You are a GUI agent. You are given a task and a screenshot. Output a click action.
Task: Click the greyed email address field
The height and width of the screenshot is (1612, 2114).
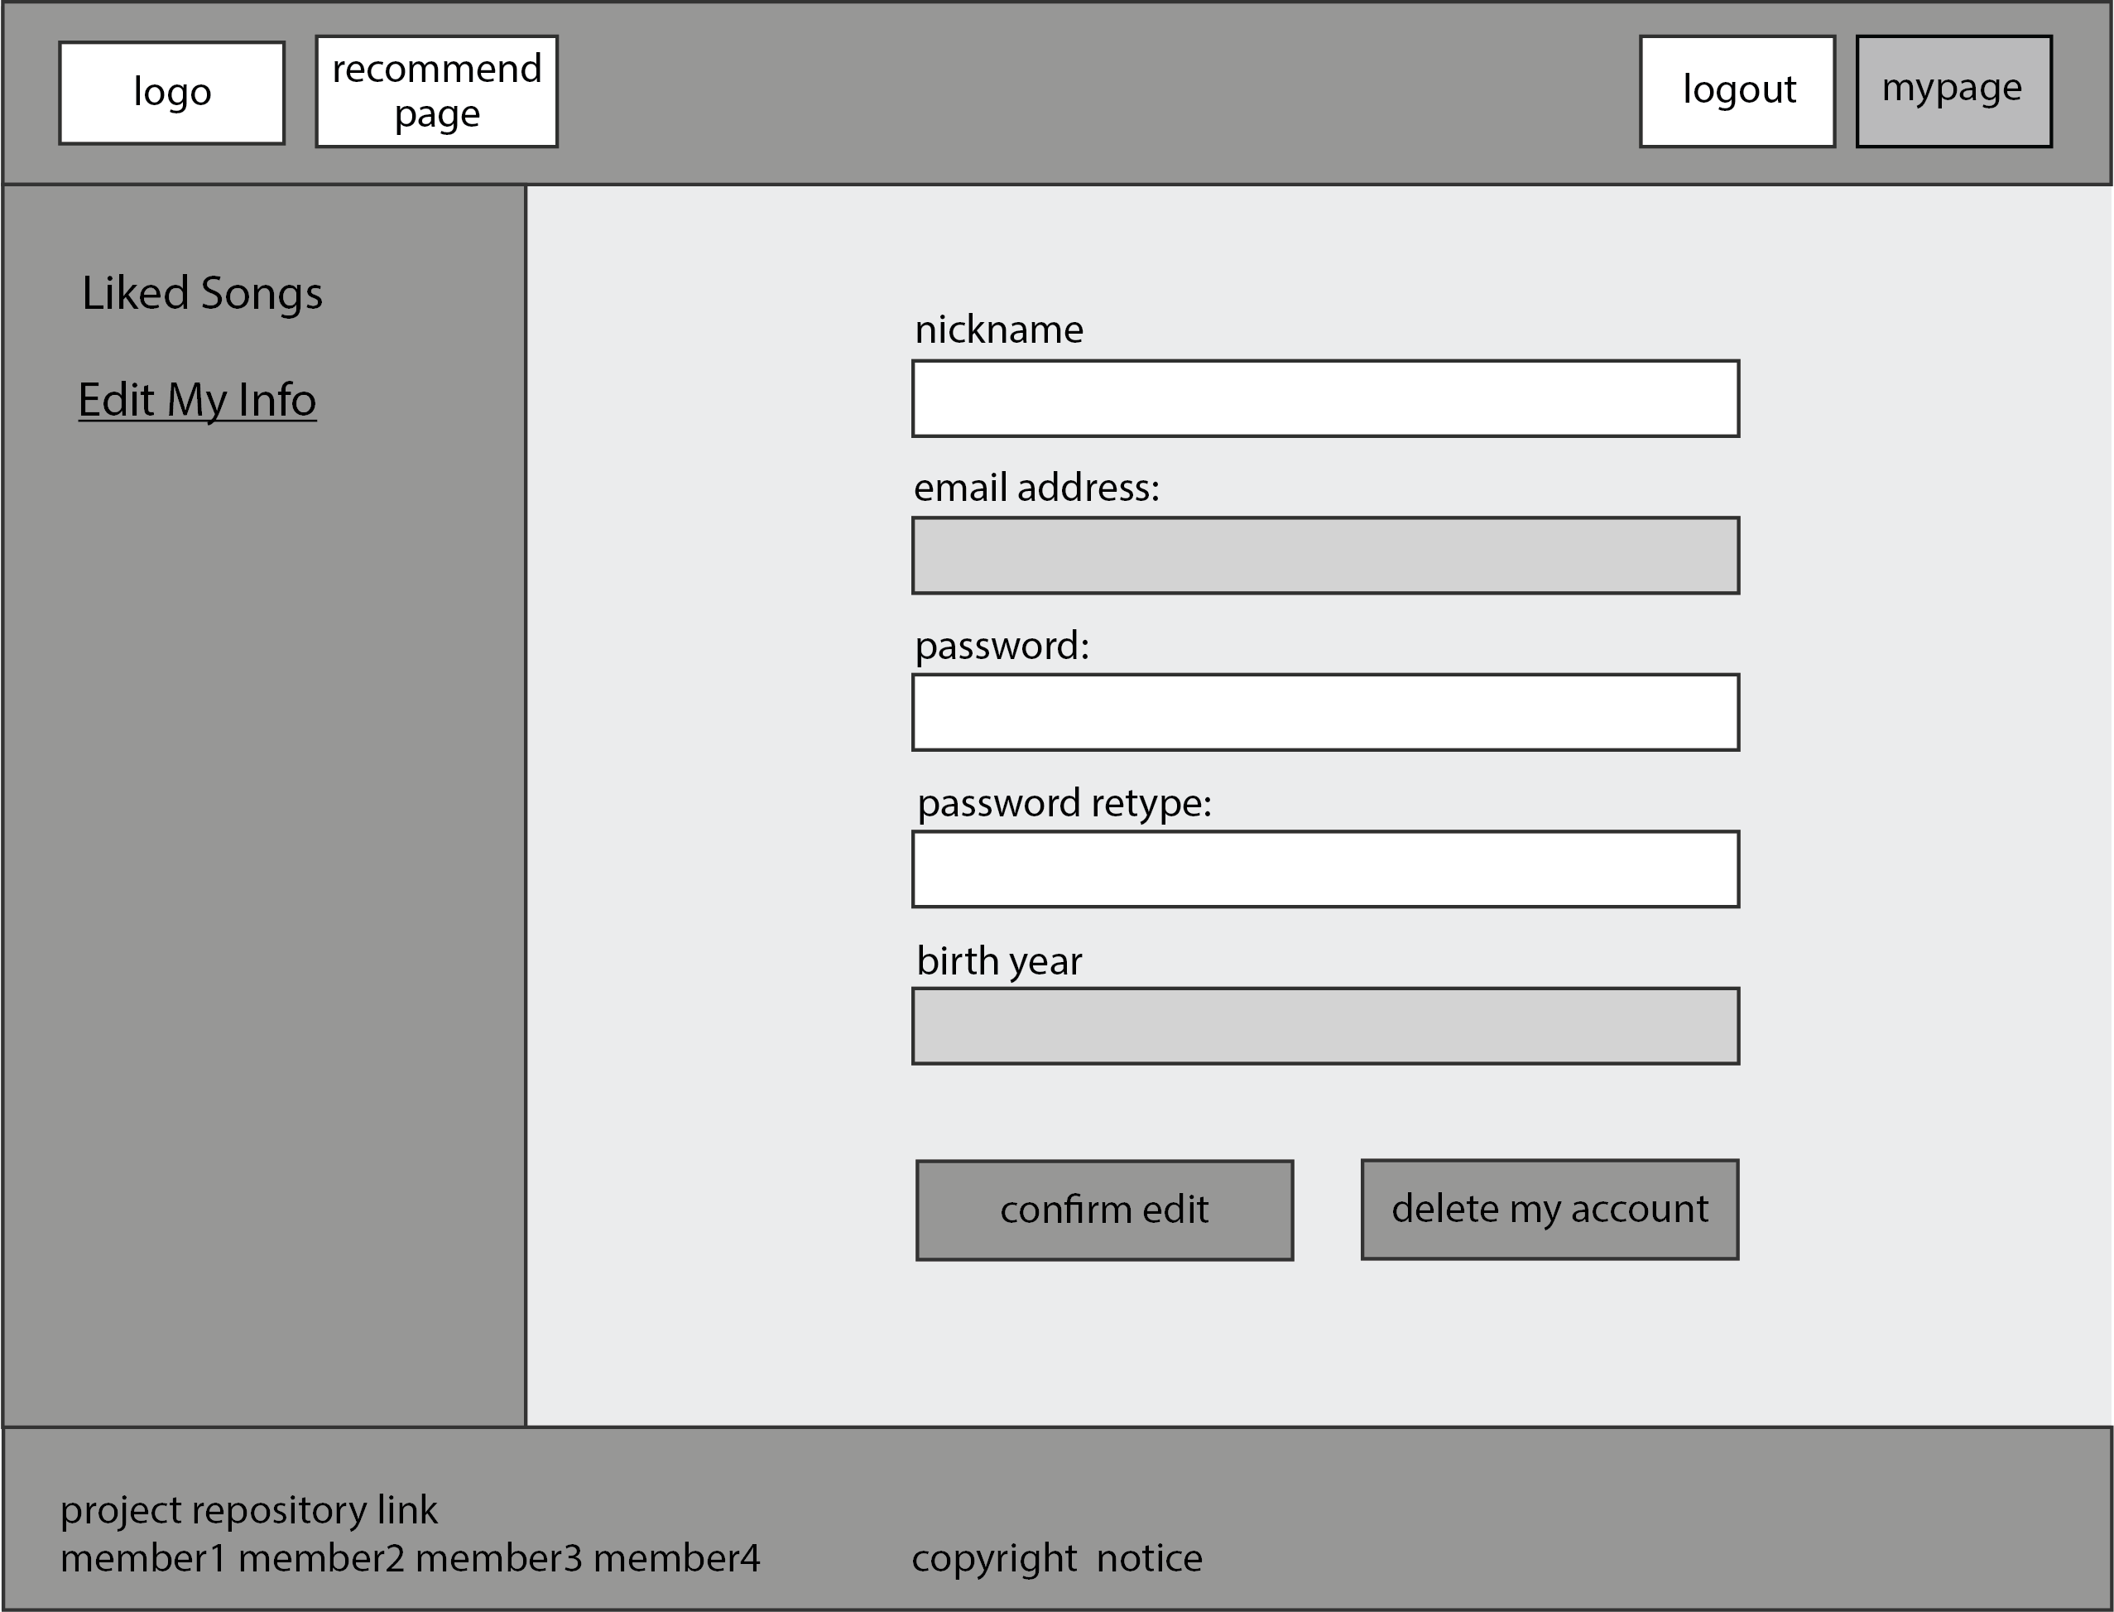[x=1324, y=556]
